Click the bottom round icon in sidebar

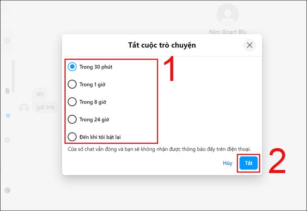coord(7,190)
